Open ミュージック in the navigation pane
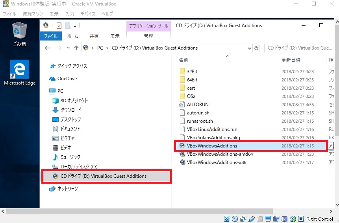This screenshot has height=223, width=339. (67, 157)
